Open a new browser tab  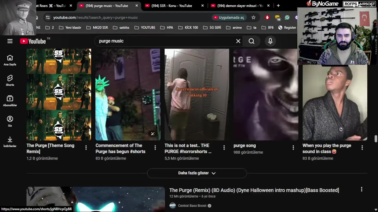tap(278, 6)
